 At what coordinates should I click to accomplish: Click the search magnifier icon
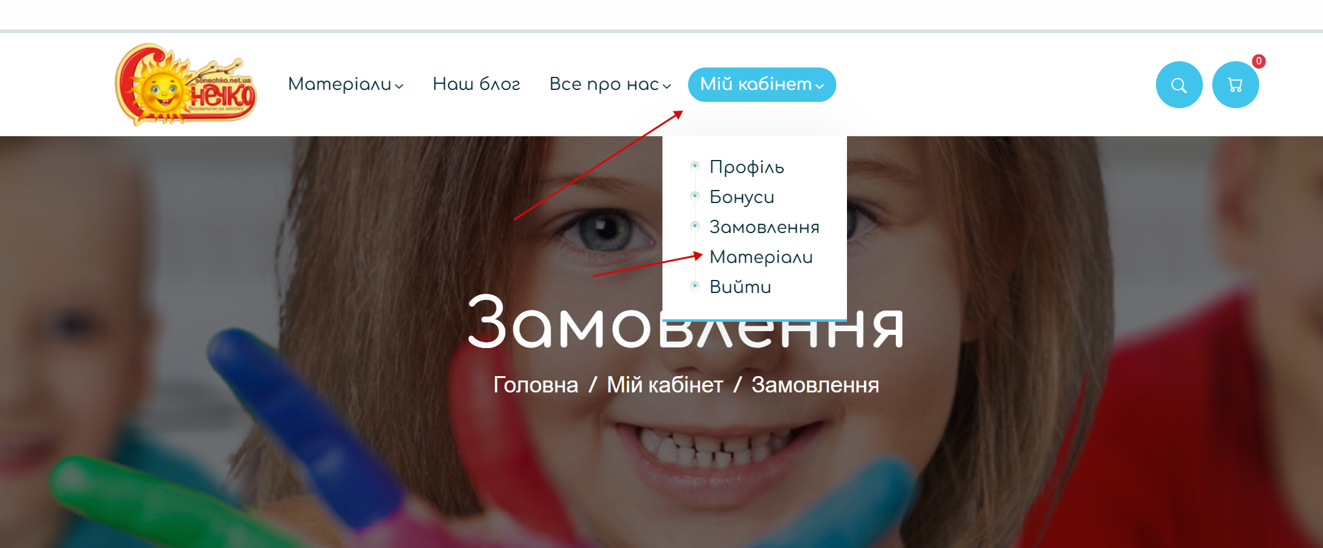1179,85
